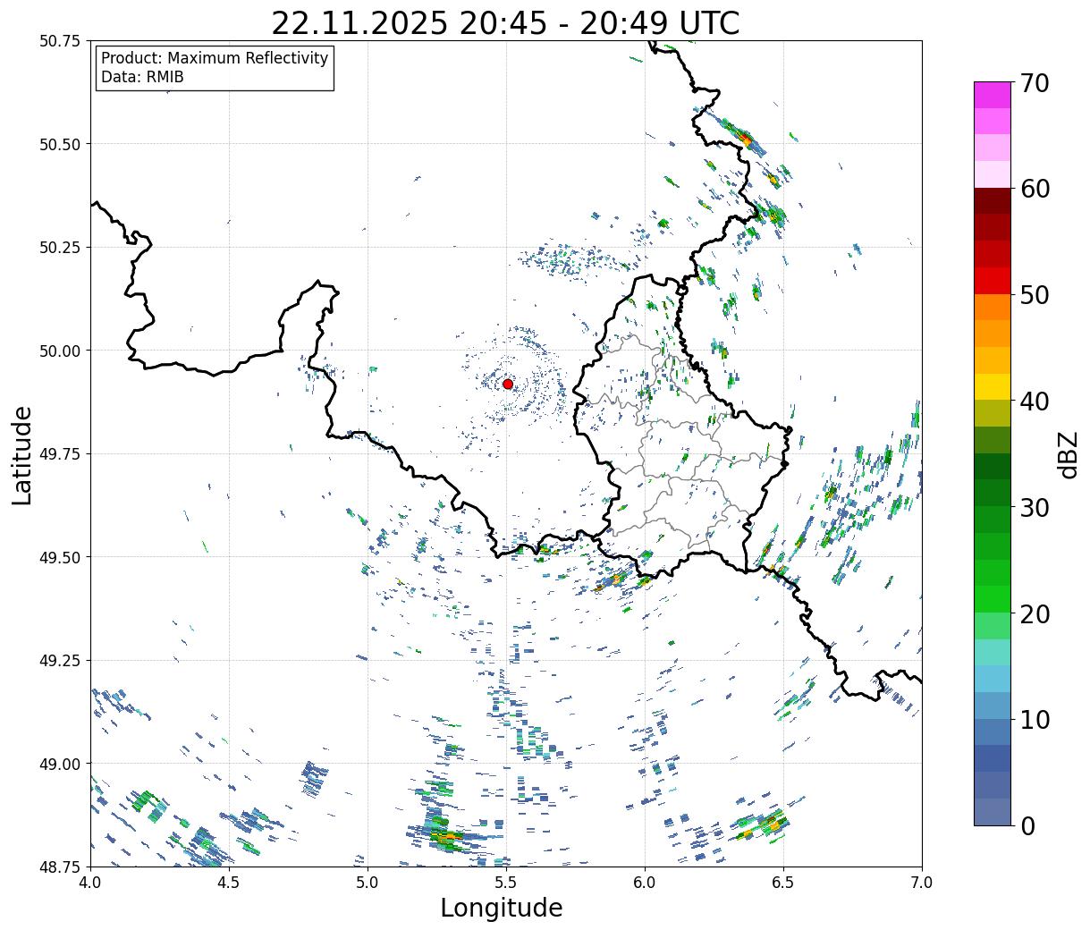Screen dimensions: 1090x930
Task: Click the 'Data: RMIB' text in the legend
Action: [142, 77]
